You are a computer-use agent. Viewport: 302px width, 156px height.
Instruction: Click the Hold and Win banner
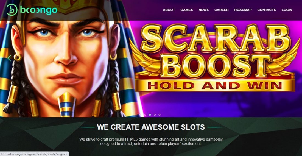click(x=215, y=85)
